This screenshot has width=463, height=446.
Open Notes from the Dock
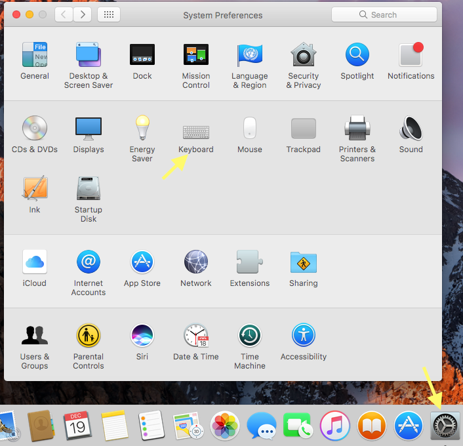(x=114, y=426)
